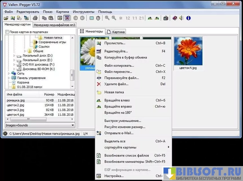Click the blue info icon in toolbar

coord(188,18)
